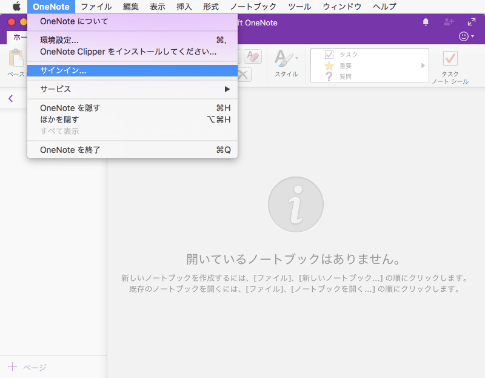Click the share notebook person icon
The width and height of the screenshot is (485, 378).
pyautogui.click(x=449, y=22)
